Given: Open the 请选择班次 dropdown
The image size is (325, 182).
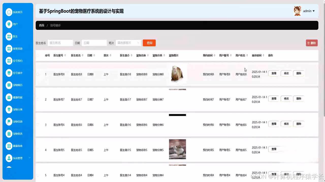Looking at the screenshot, I should click(x=128, y=43).
